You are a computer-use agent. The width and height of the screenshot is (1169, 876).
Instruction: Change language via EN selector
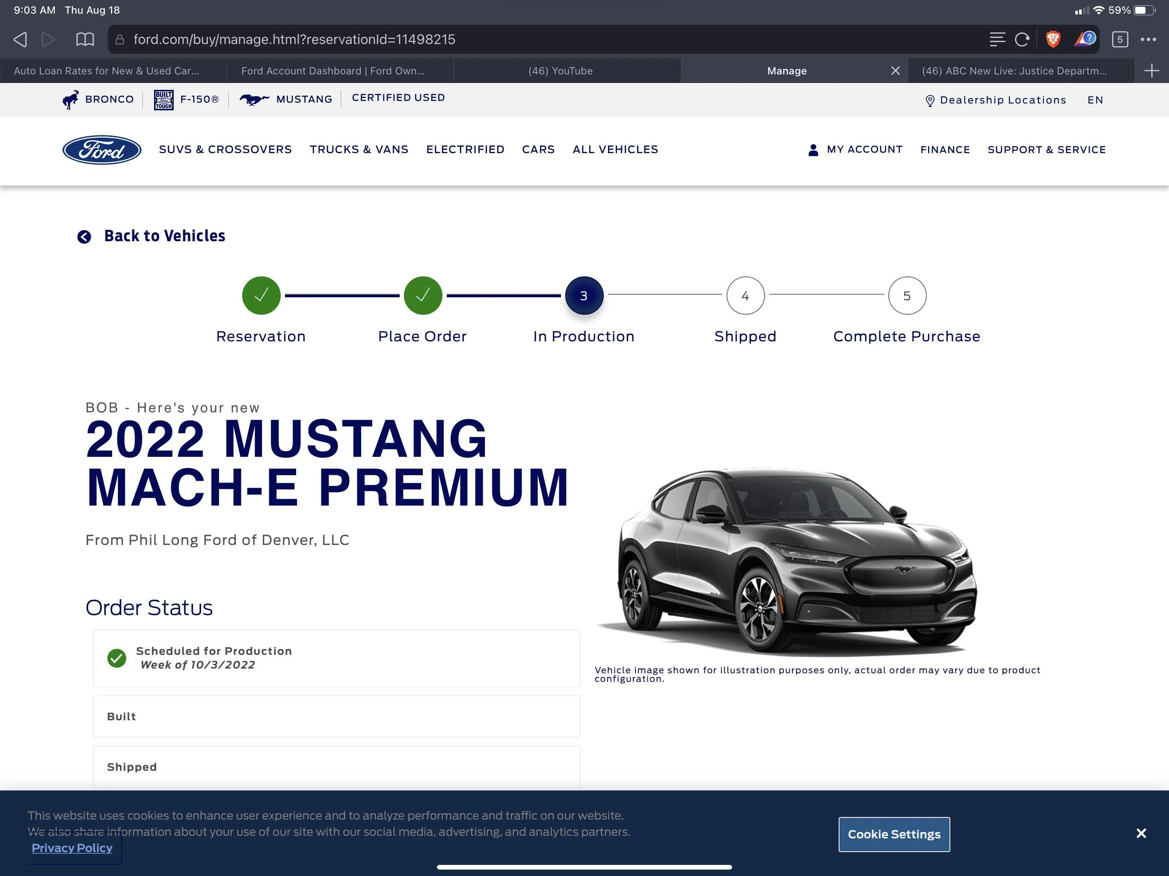coord(1095,101)
